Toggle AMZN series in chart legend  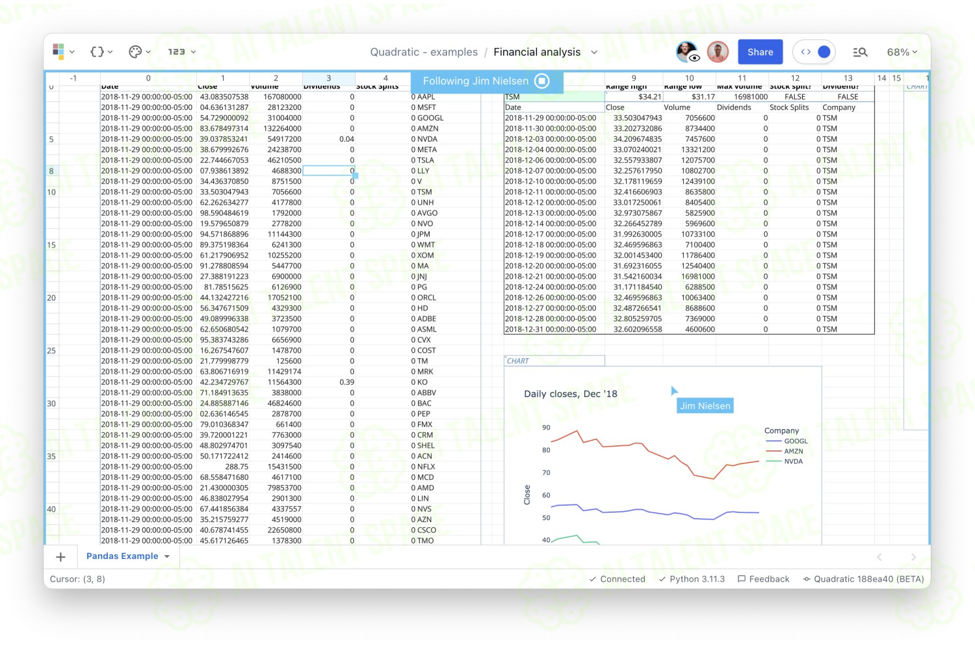[x=785, y=451]
